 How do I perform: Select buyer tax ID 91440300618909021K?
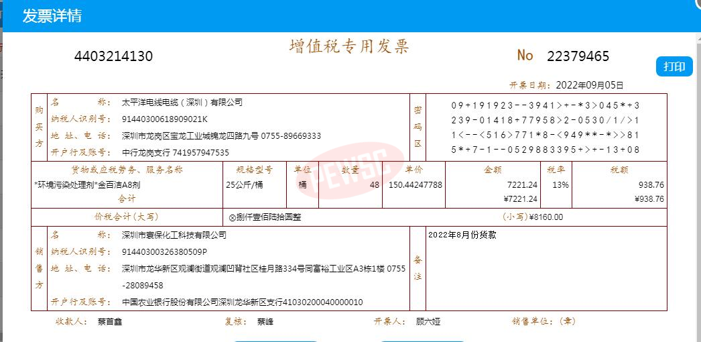(165, 119)
